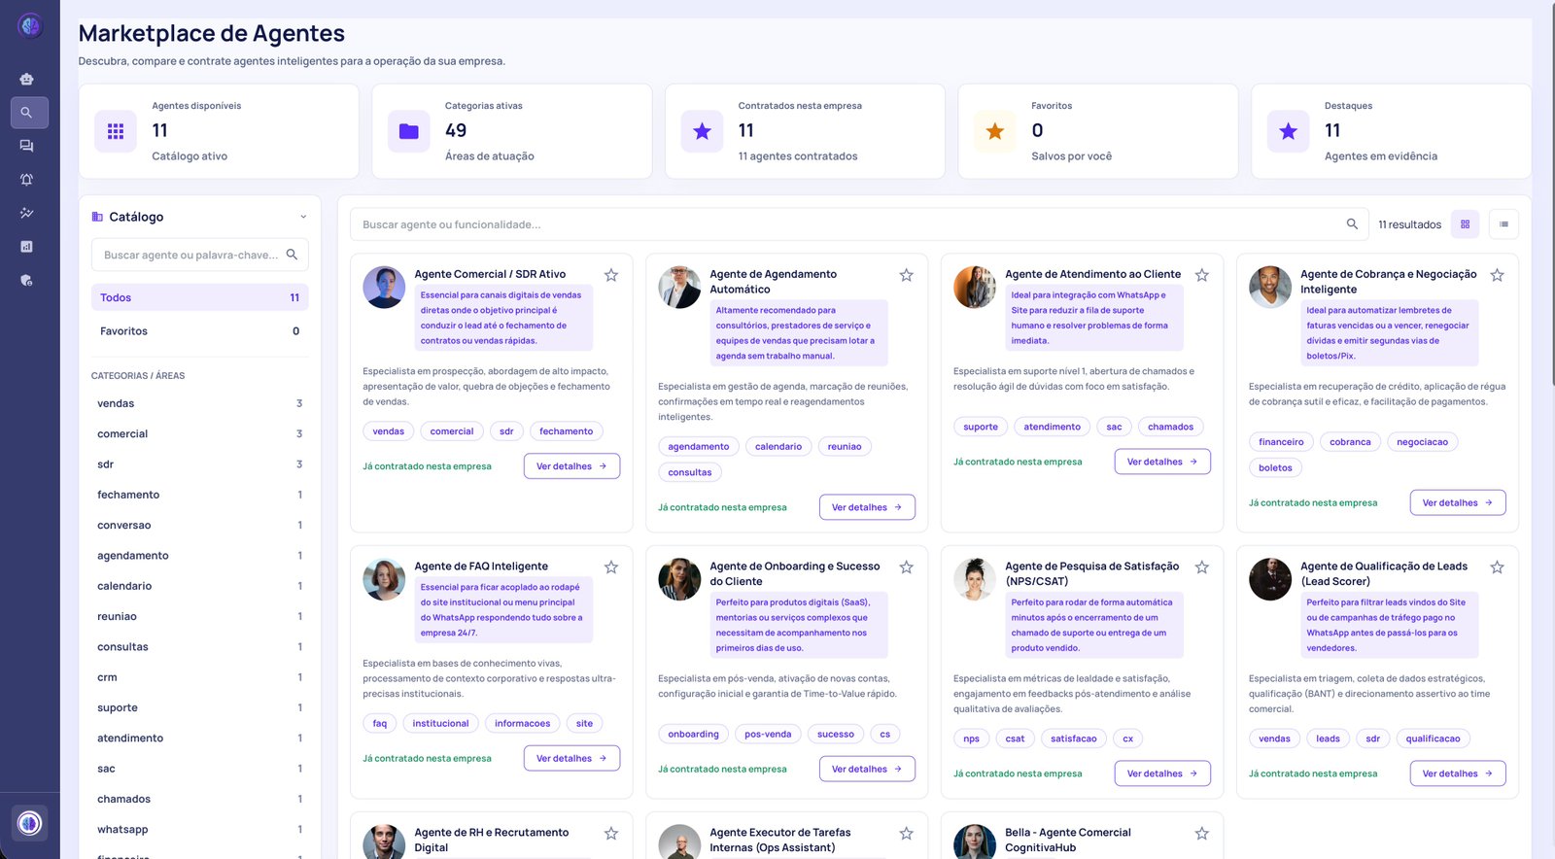View details of Agente de Pesquisa de Satisfação

pyautogui.click(x=1162, y=773)
